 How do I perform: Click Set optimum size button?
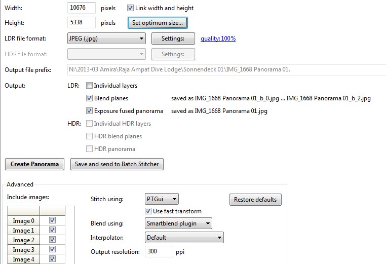[x=158, y=23]
